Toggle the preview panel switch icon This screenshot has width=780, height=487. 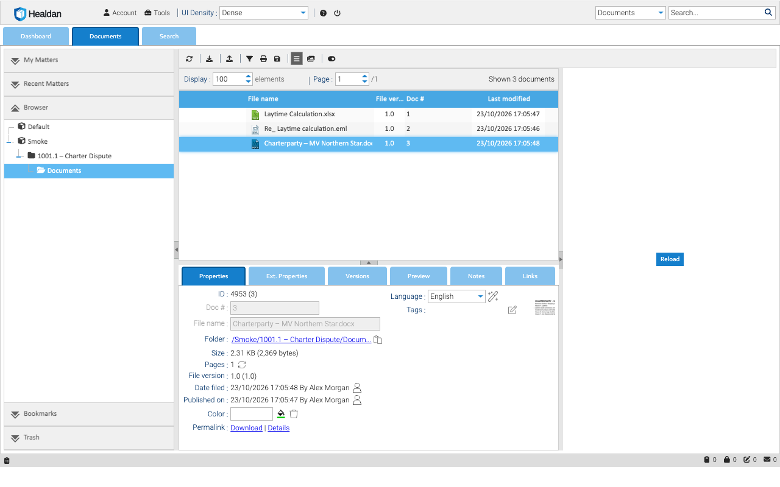tap(331, 59)
